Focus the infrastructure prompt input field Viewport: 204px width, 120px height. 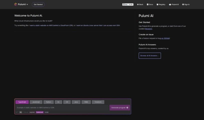62,108
